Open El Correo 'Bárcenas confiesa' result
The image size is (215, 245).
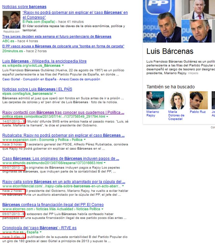[53, 205]
